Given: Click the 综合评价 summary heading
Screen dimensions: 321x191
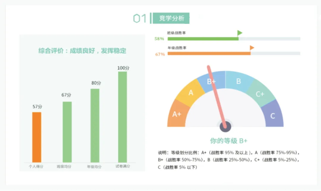Looking at the screenshot, I should tap(82, 51).
